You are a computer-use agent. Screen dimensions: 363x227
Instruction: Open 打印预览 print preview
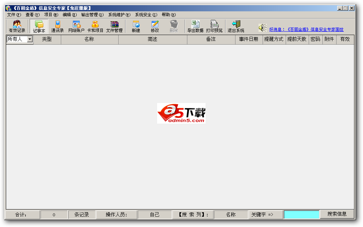214,26
